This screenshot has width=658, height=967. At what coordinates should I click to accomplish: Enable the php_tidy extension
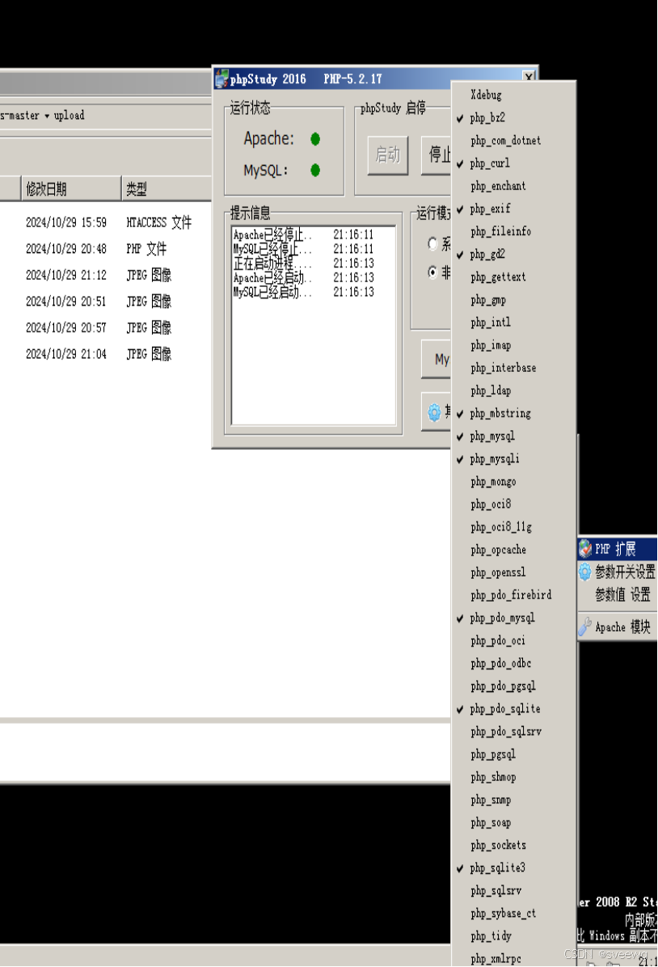tap(514, 936)
